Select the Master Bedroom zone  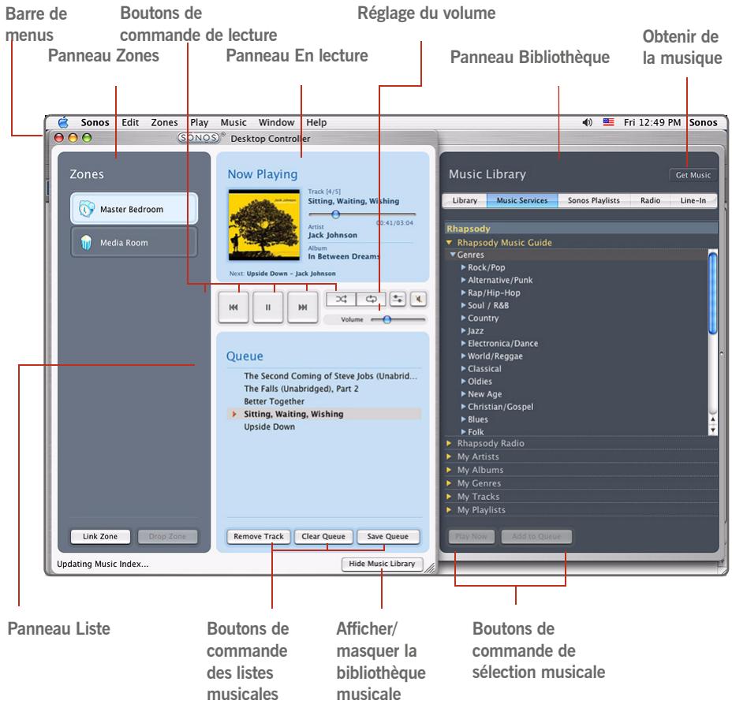134,209
